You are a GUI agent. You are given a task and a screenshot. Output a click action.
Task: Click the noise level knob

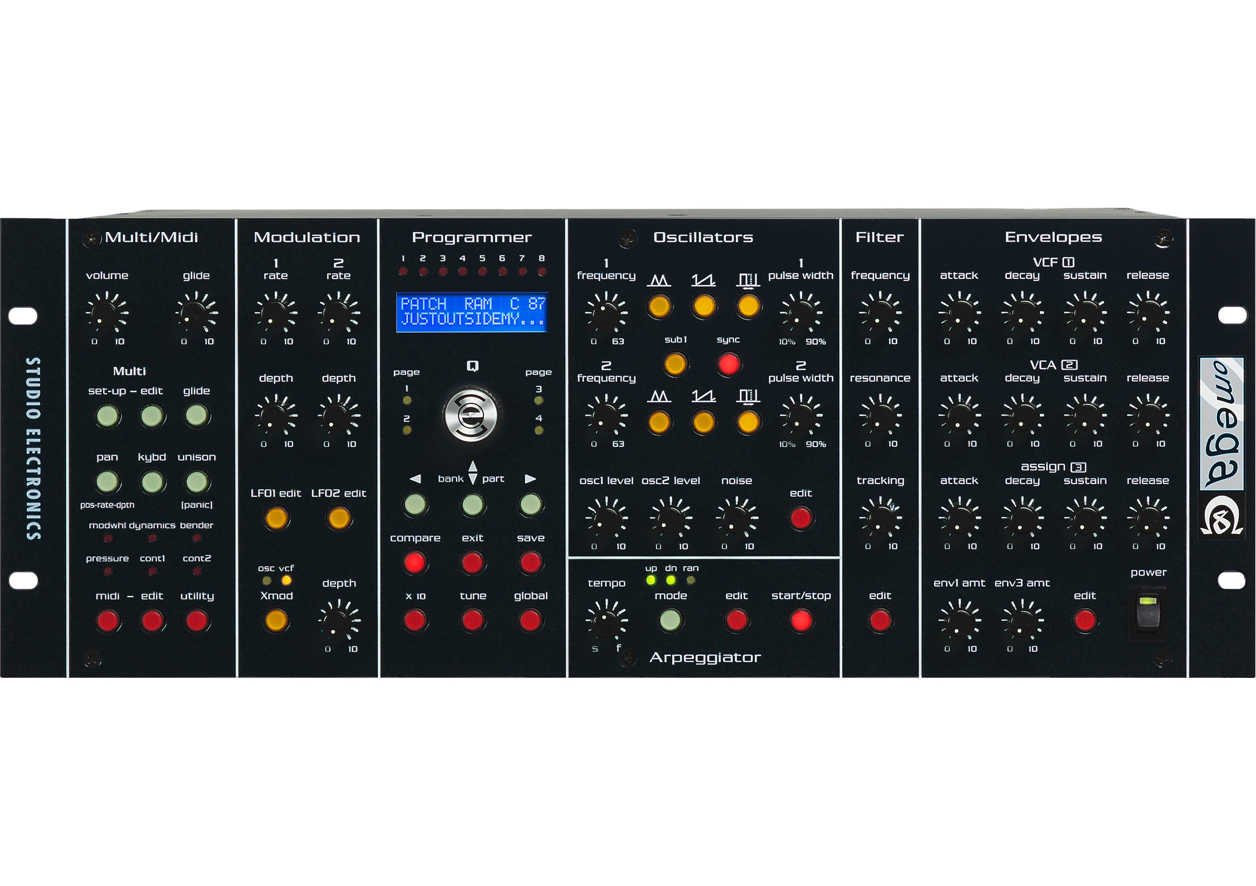737,518
